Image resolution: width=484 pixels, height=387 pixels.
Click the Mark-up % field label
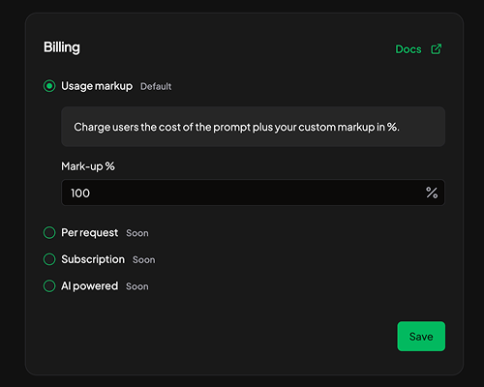coord(88,166)
